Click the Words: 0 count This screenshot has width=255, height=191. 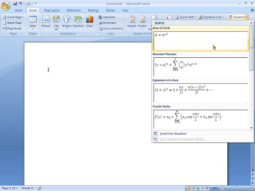pos(27,188)
